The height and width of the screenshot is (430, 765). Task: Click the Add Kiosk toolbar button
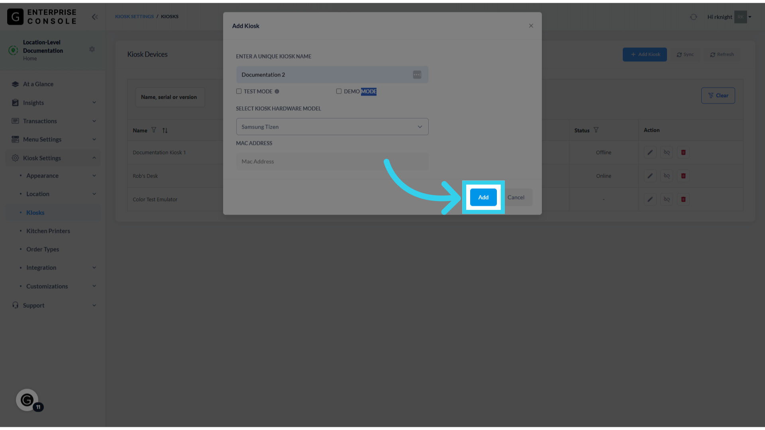[x=645, y=55]
